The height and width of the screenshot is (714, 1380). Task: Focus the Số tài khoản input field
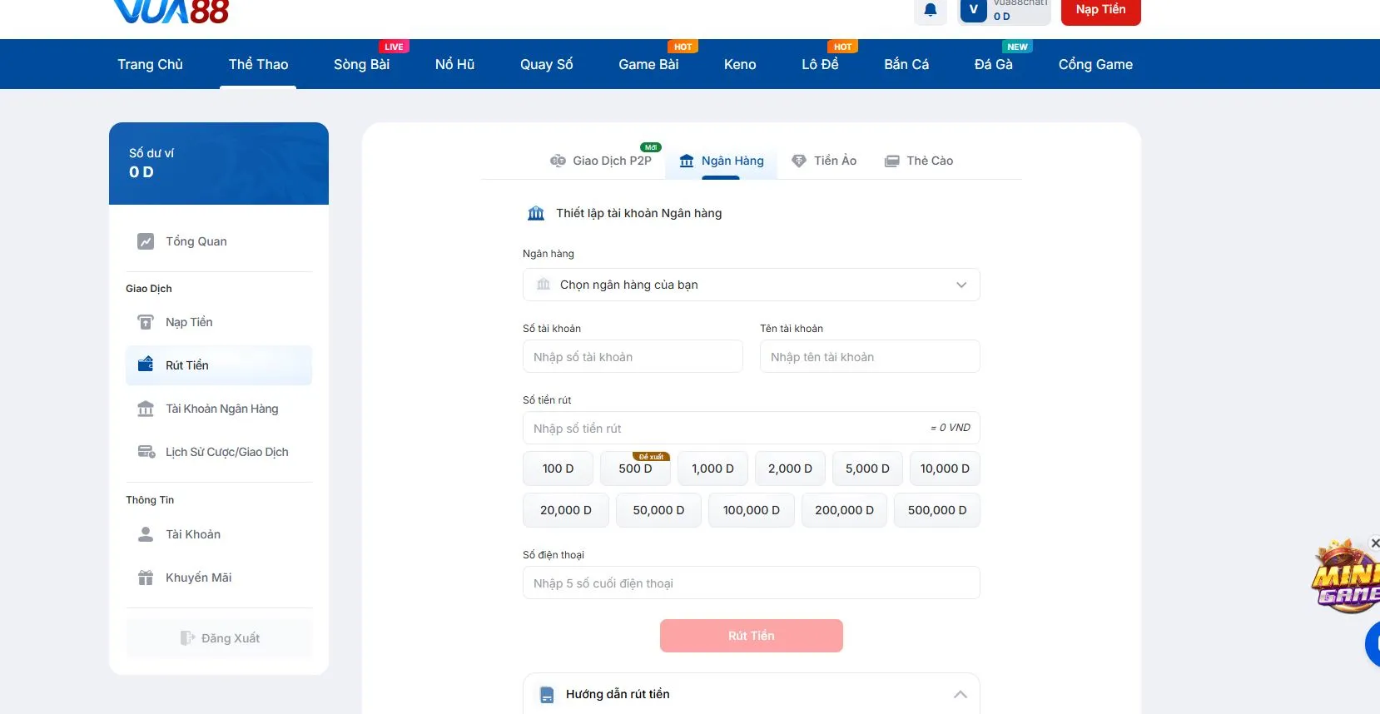pyautogui.click(x=633, y=357)
